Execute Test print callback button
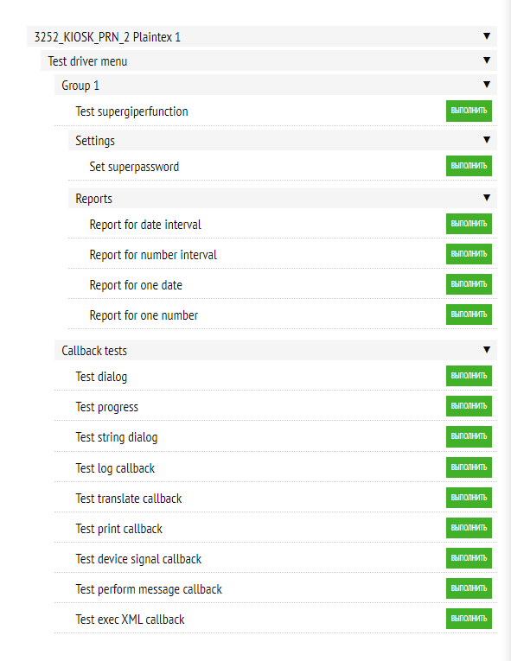Image resolution: width=511 pixels, height=661 pixels. coord(469,528)
